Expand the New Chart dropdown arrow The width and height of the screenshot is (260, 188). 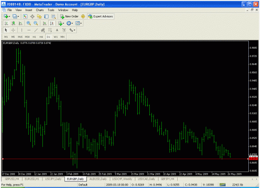(10, 17)
